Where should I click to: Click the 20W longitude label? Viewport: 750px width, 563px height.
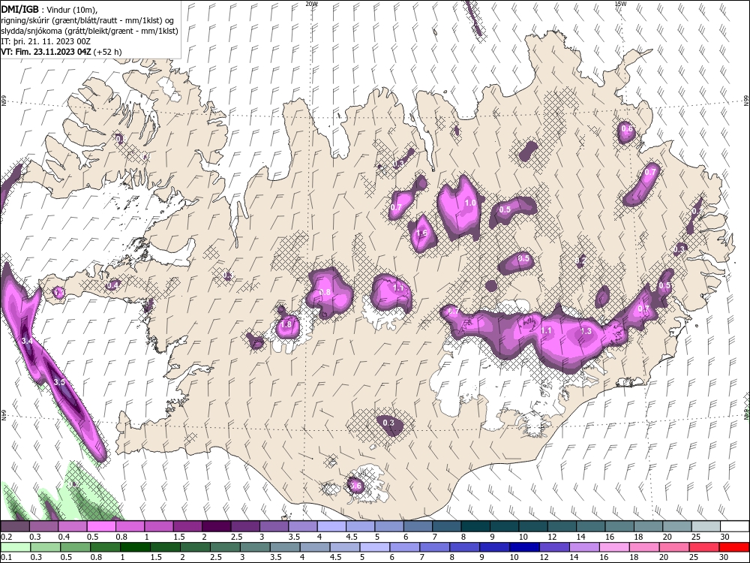[311, 3]
